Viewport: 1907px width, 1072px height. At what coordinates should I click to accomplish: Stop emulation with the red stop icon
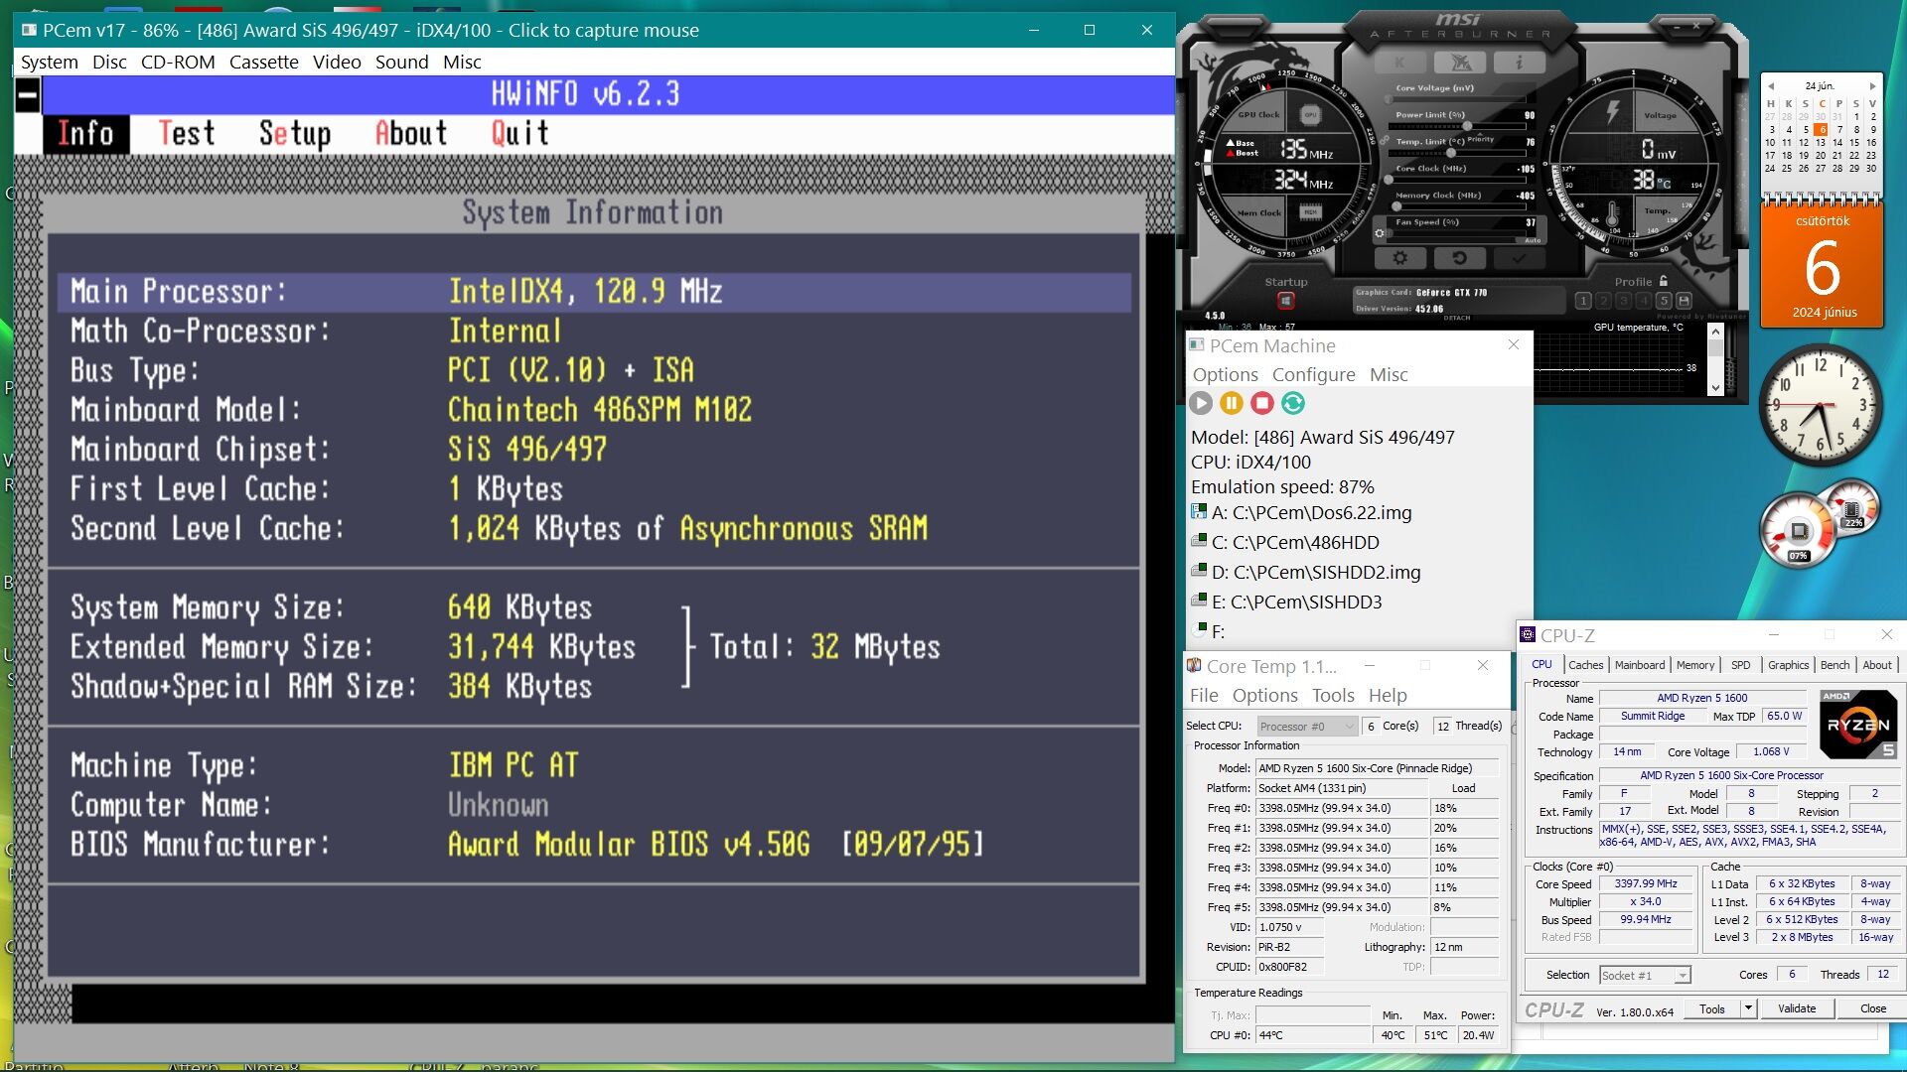(x=1262, y=403)
